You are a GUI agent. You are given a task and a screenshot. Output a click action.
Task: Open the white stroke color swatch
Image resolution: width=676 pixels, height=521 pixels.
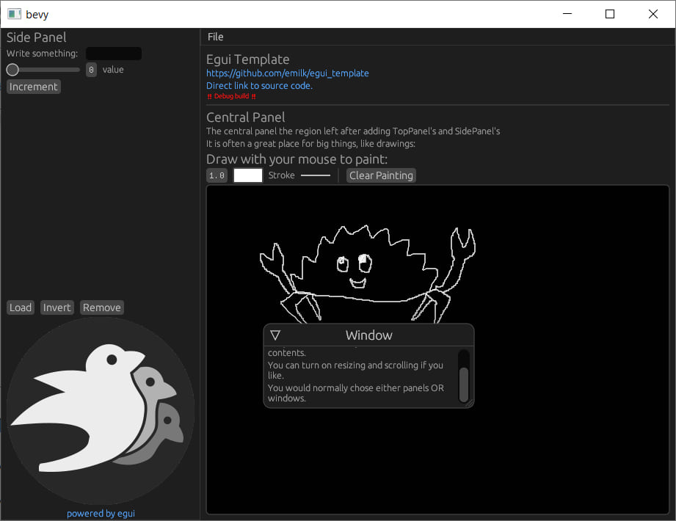pyautogui.click(x=248, y=175)
